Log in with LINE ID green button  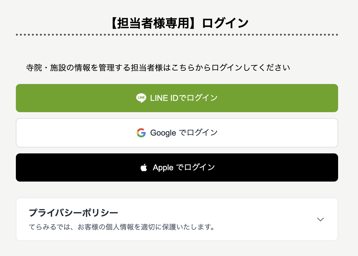click(x=177, y=98)
